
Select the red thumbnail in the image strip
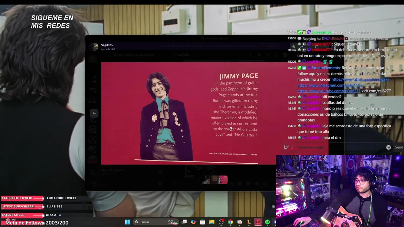click(x=223, y=180)
